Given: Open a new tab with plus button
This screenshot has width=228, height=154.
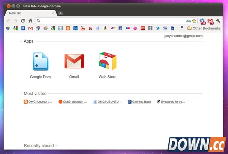Looking at the screenshot, I should 60,13.
